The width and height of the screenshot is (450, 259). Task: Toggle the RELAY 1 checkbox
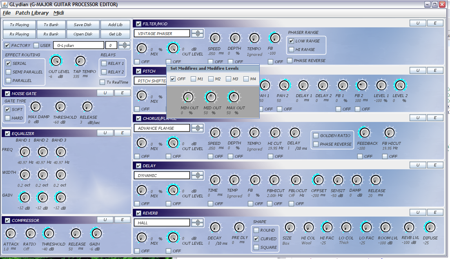(x=104, y=63)
